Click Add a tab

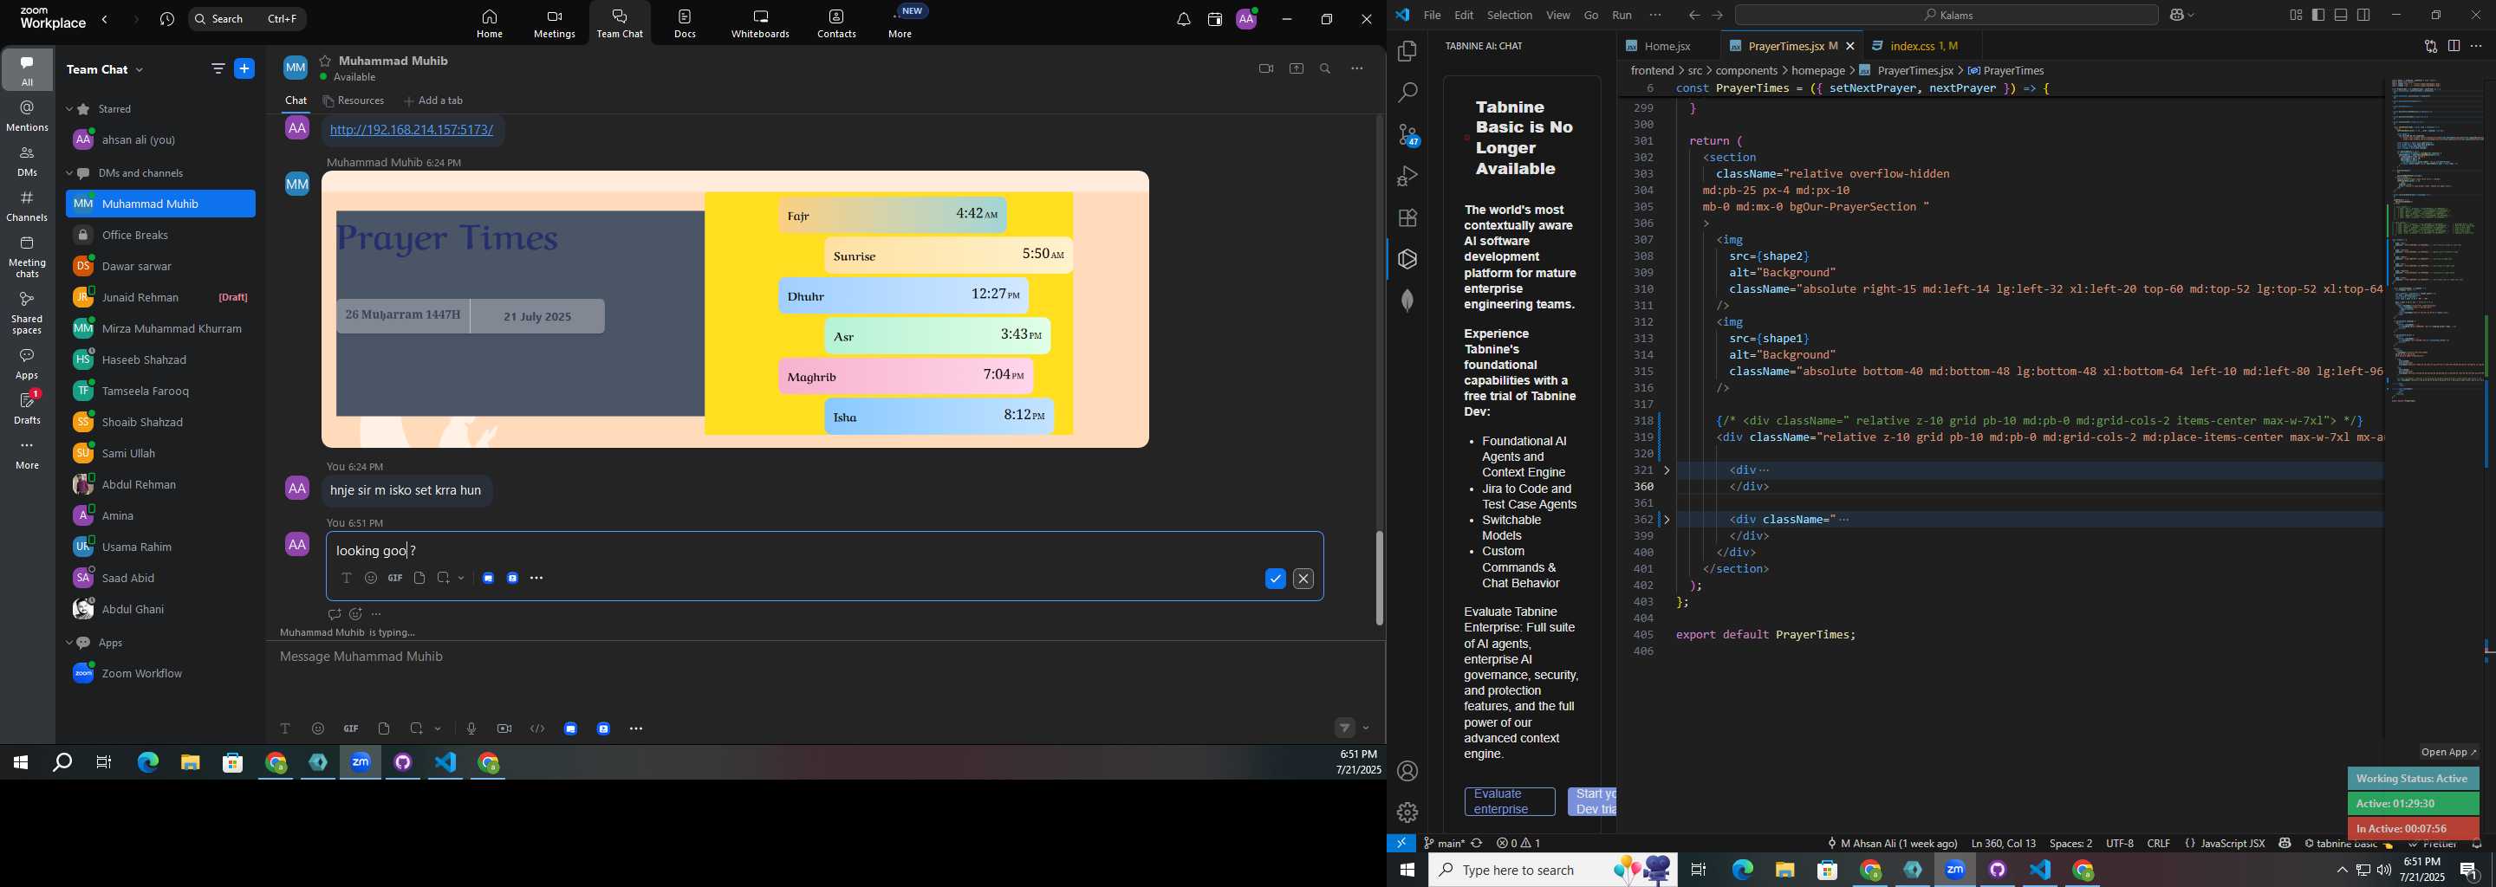coord(433,101)
